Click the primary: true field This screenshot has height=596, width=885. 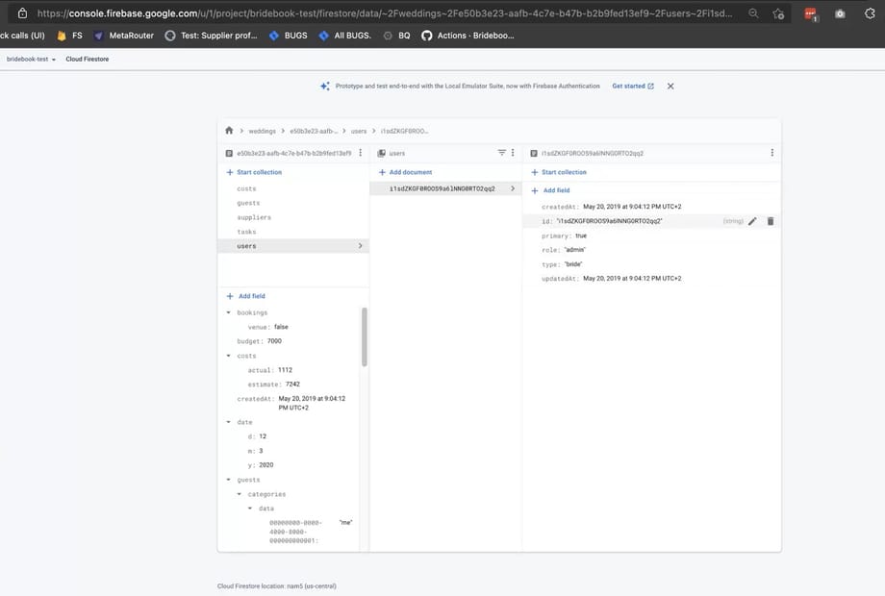pos(564,236)
